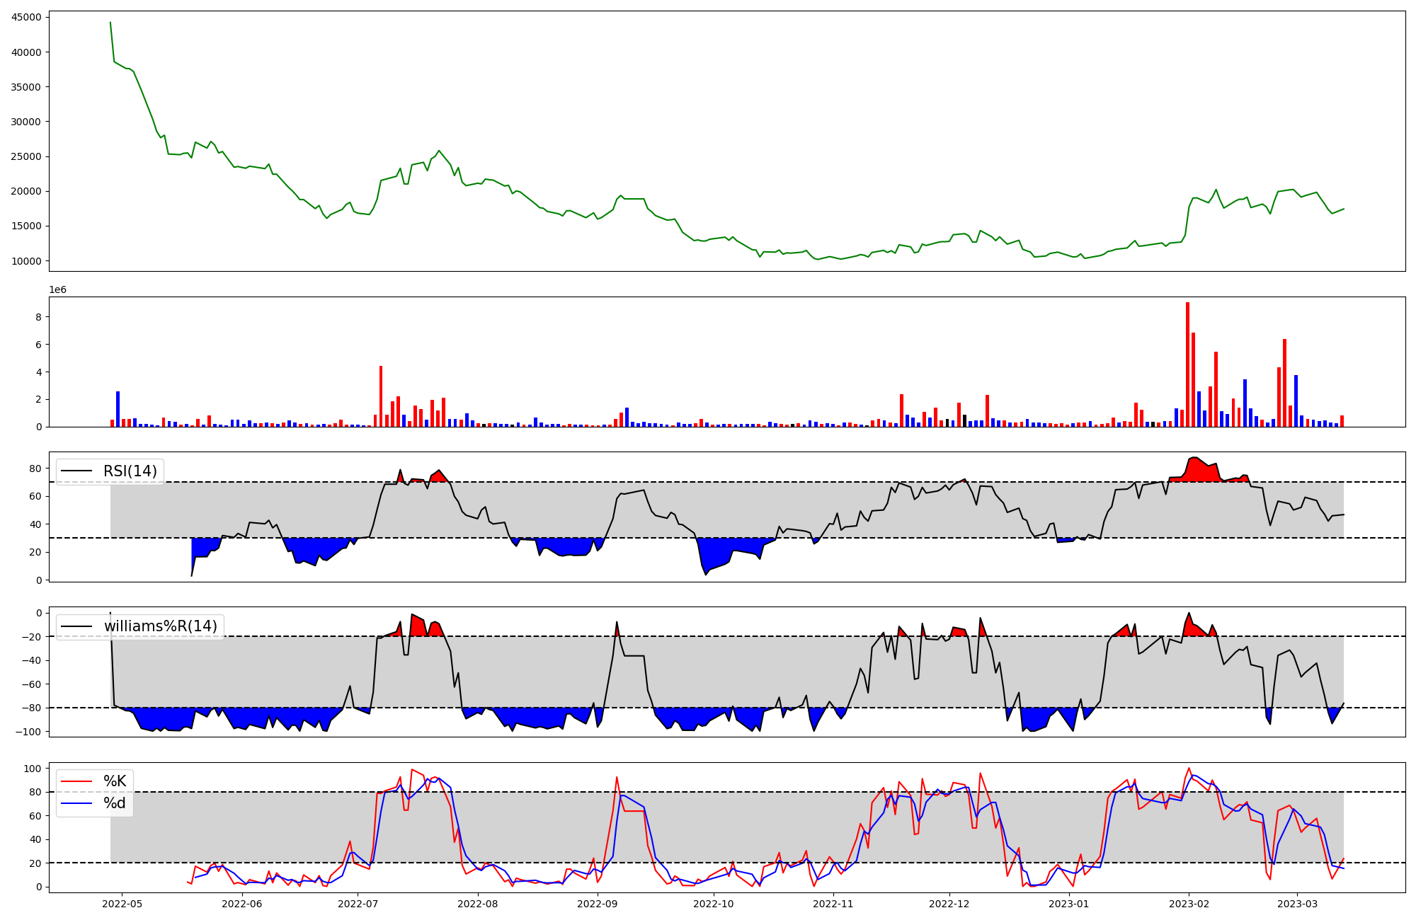Click the 45000 price axis tick label
1416x920 pixels.
pyautogui.click(x=27, y=17)
